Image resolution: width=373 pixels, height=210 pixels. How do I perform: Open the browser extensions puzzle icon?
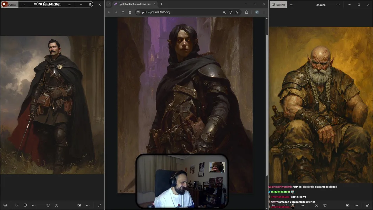(x=247, y=12)
